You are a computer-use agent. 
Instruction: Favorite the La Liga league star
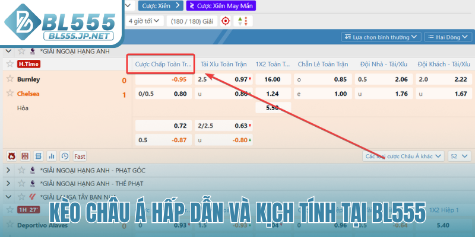click(21, 197)
